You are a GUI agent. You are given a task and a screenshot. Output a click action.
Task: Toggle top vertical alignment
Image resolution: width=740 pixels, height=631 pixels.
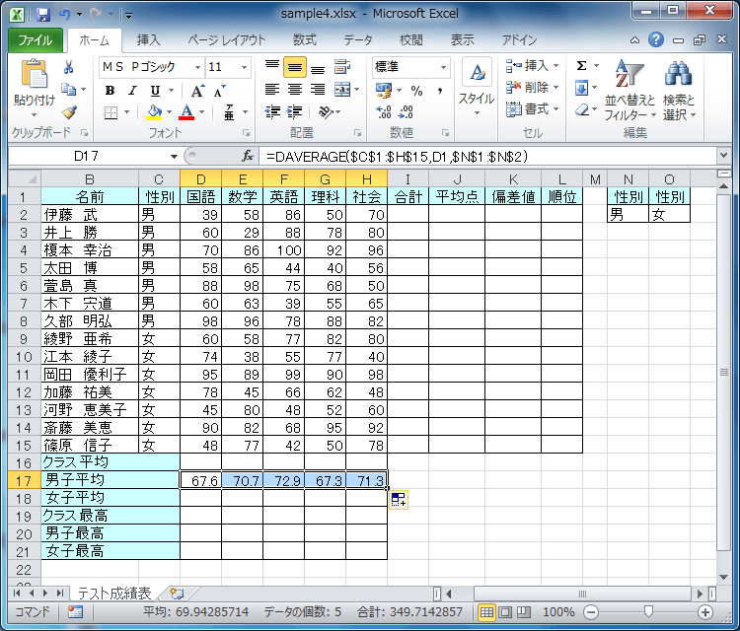(x=272, y=67)
